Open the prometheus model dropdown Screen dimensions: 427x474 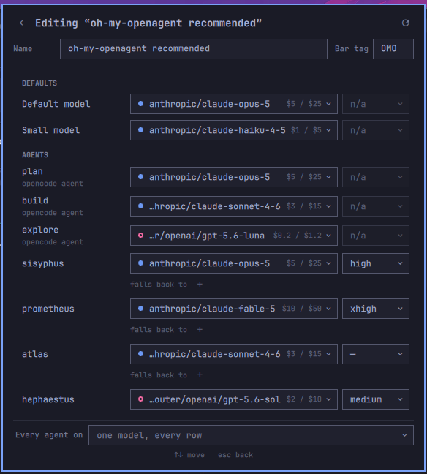(233, 309)
